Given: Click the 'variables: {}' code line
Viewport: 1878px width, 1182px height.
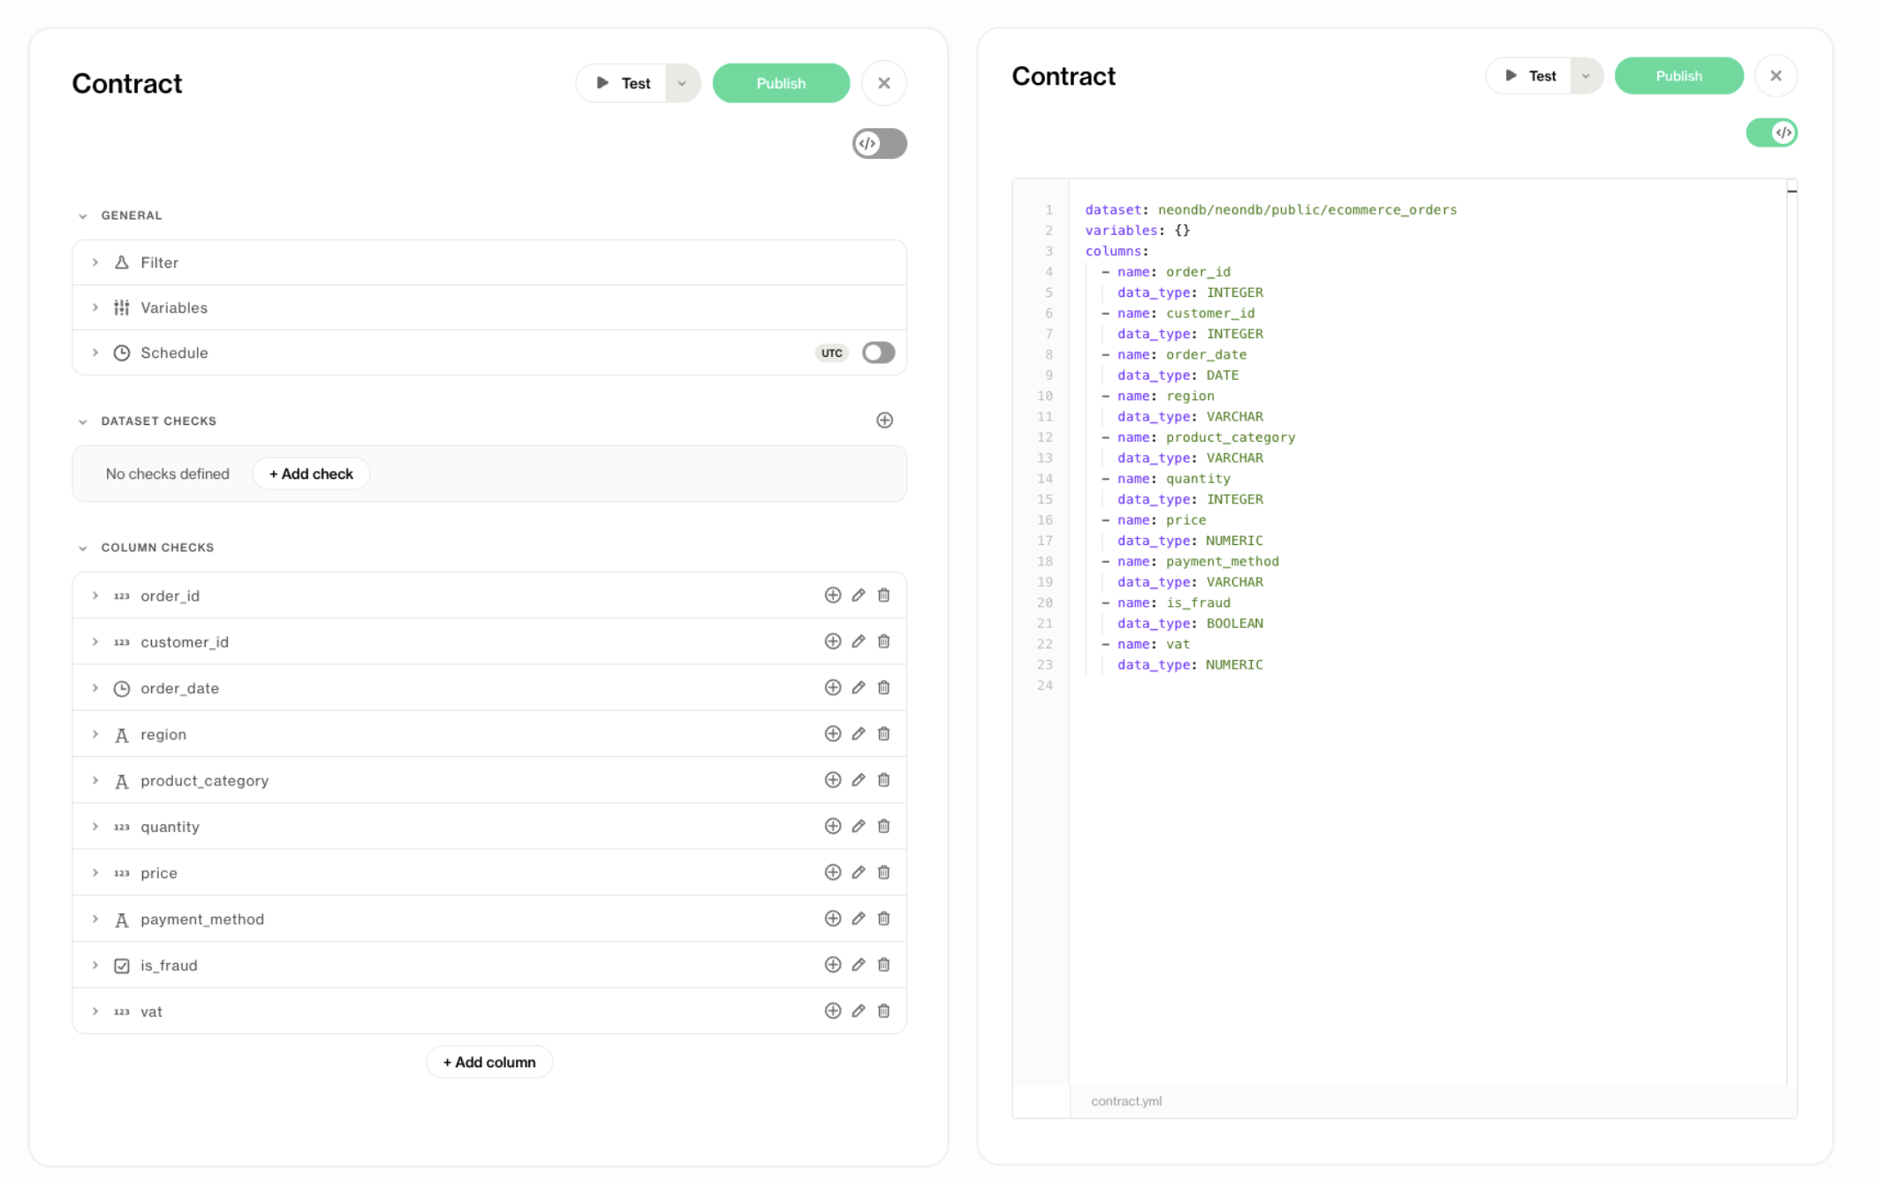Looking at the screenshot, I should [1137, 230].
